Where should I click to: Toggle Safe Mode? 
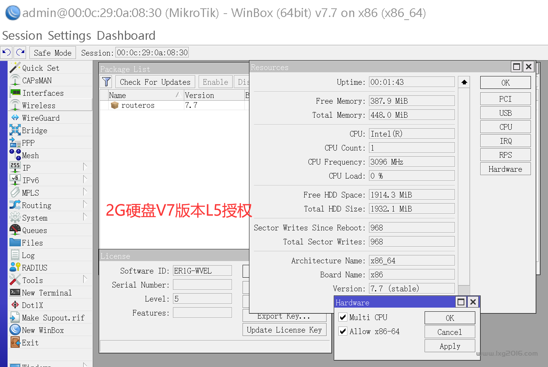tap(53, 53)
